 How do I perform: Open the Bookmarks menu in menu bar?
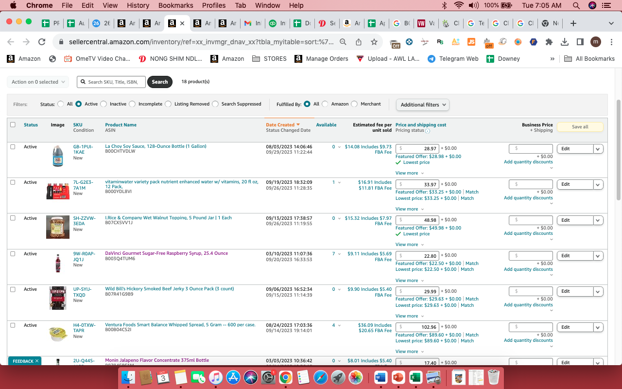pyautogui.click(x=176, y=5)
